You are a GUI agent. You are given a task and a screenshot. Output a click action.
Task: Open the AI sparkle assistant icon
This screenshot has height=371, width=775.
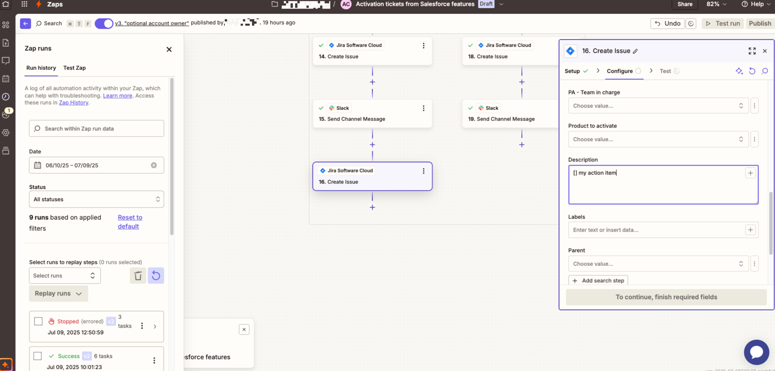(x=739, y=71)
